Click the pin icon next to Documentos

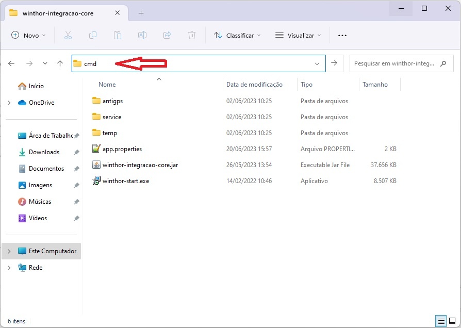76,169
